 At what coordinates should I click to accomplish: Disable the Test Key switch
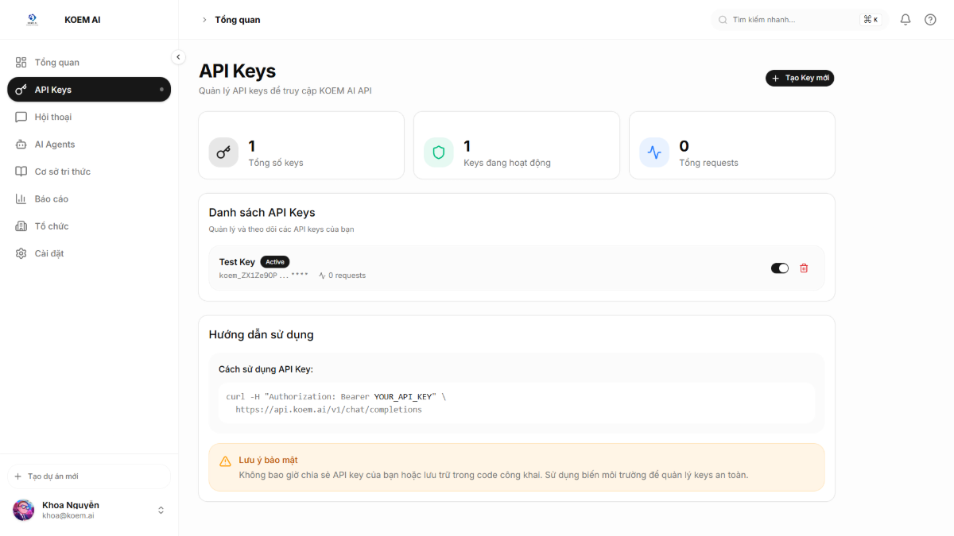pos(779,268)
